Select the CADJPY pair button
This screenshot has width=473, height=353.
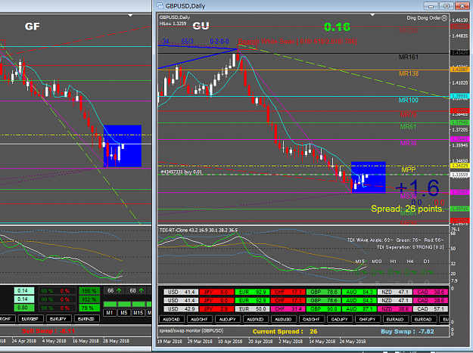click(x=339, y=319)
